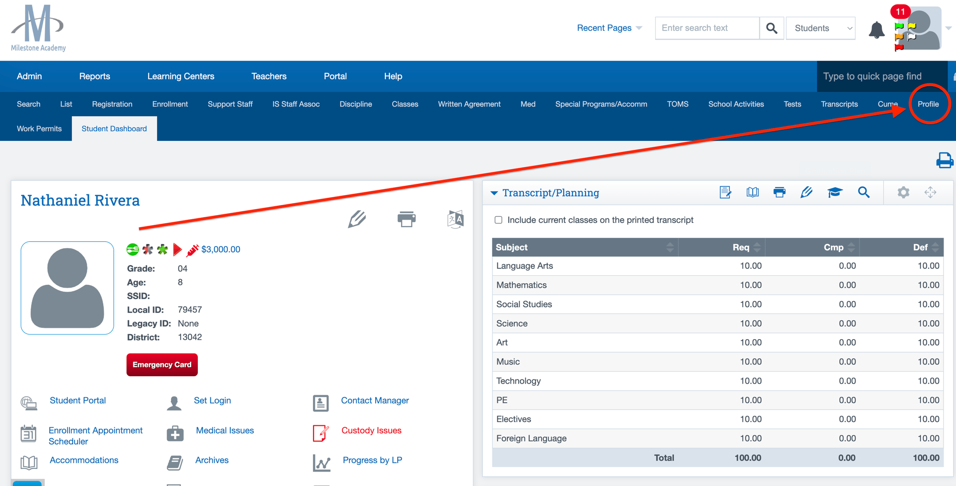The image size is (956, 486).
Task: Sort the table by Subject column
Action: coord(585,247)
